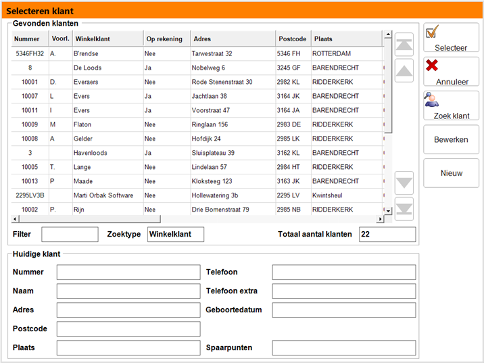
Task: Select customer row Lange
Action: [x=197, y=167]
